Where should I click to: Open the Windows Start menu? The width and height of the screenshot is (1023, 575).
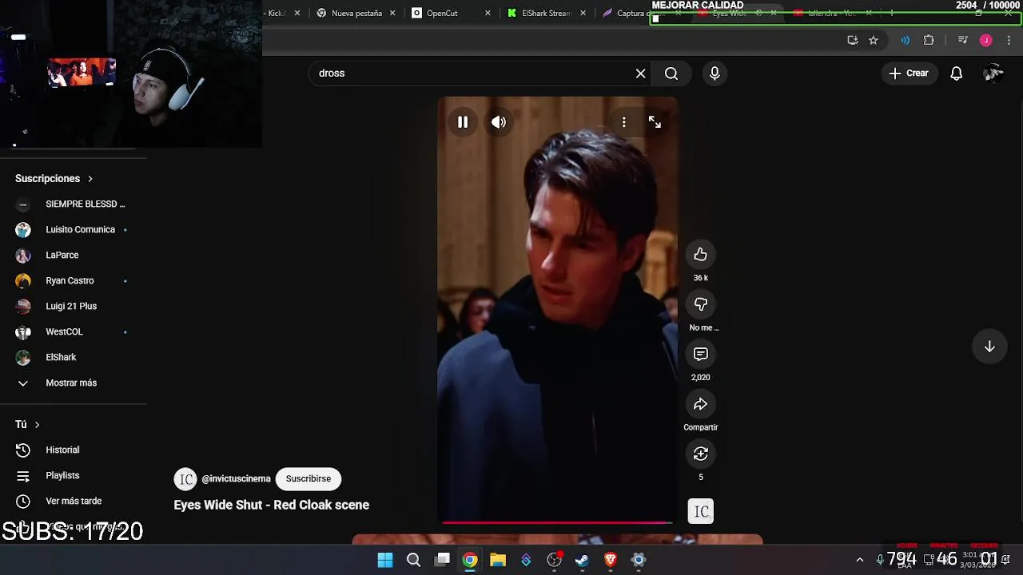click(x=385, y=560)
